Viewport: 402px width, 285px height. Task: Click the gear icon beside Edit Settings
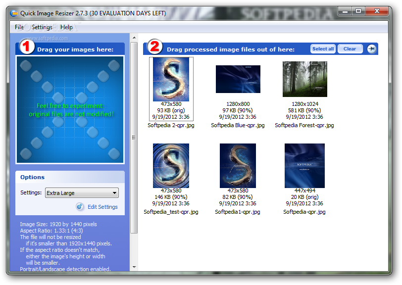(80, 206)
